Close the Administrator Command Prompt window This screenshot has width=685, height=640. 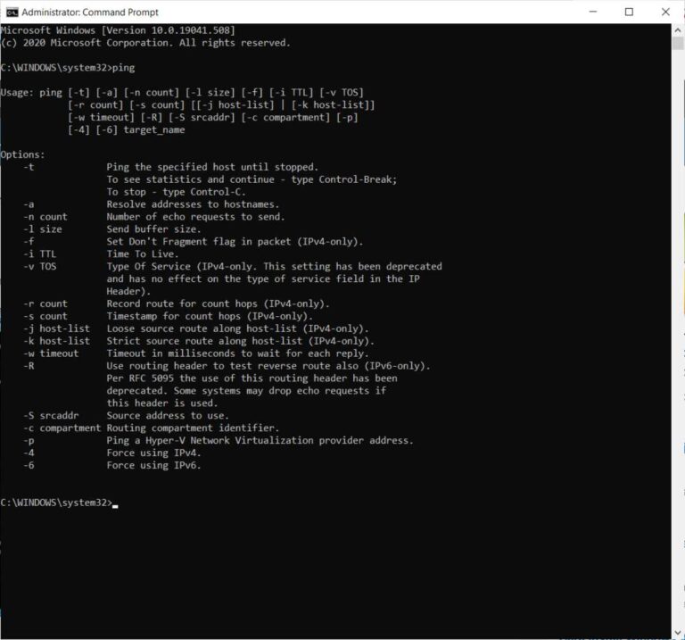[666, 12]
